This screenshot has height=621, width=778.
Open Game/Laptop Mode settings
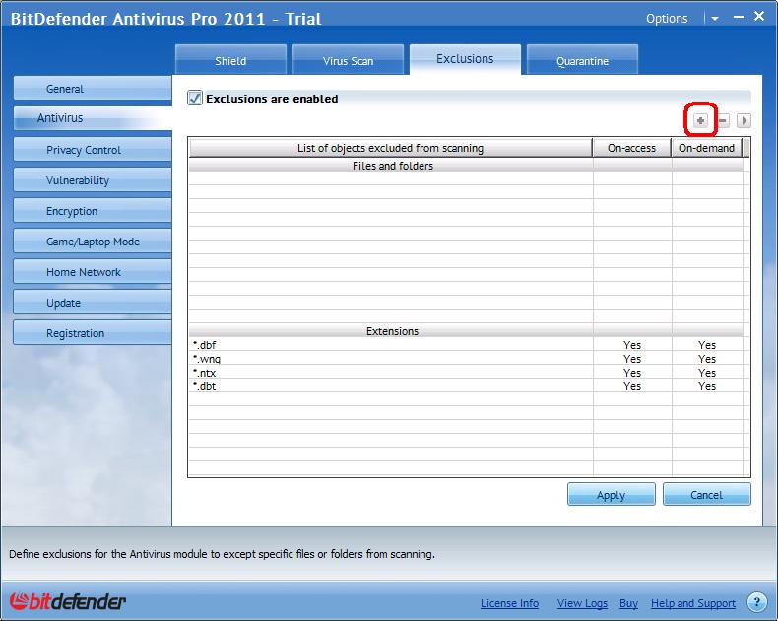pyautogui.click(x=93, y=241)
